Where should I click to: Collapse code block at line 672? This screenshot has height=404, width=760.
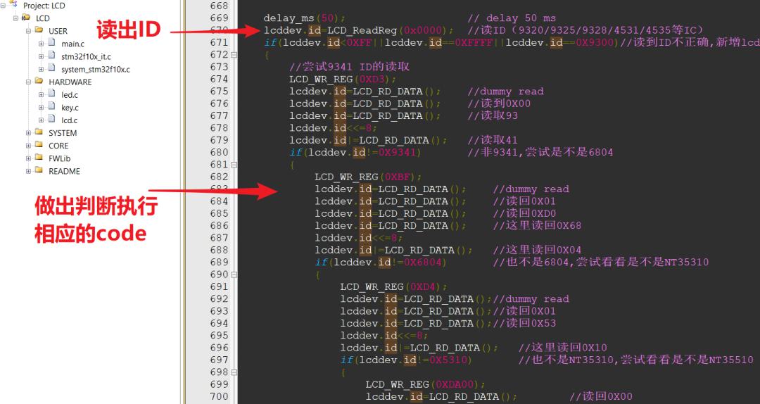[x=234, y=55]
